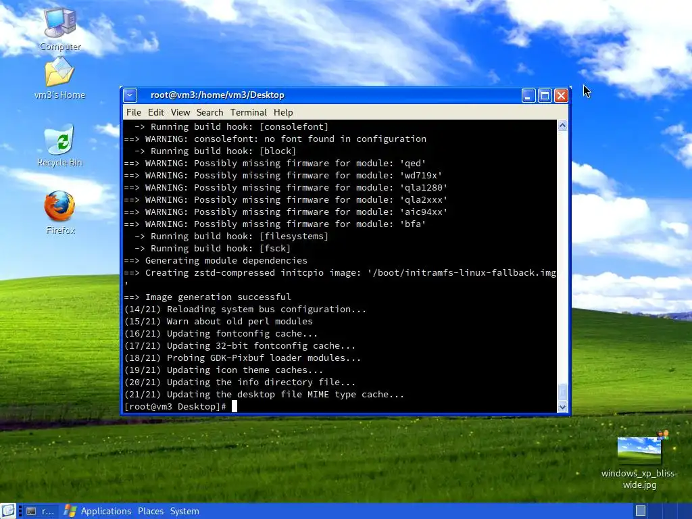Image resolution: width=692 pixels, height=519 pixels.
Task: Open the Places menu in panel
Action: tap(151, 511)
